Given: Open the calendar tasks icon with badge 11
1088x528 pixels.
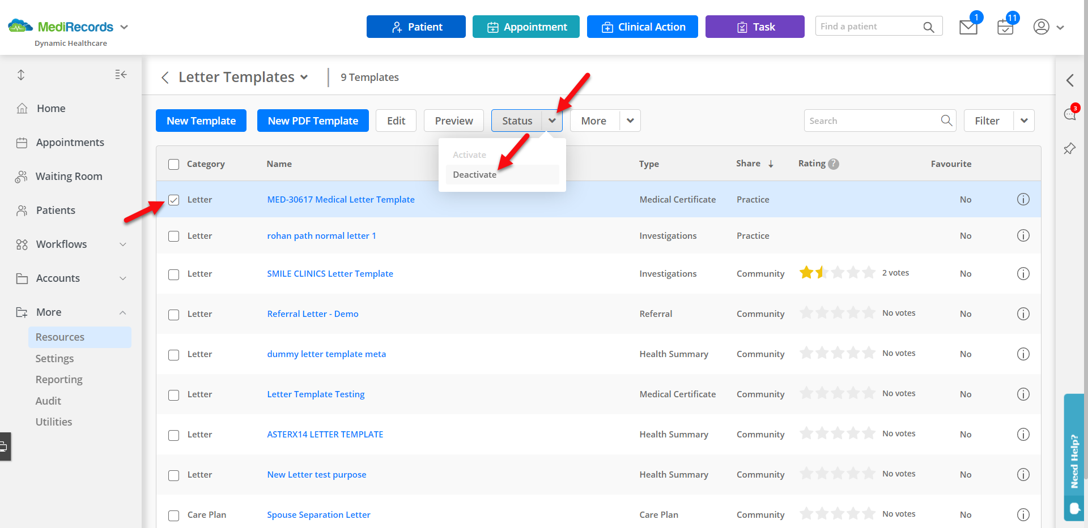Looking at the screenshot, I should pos(1005,27).
